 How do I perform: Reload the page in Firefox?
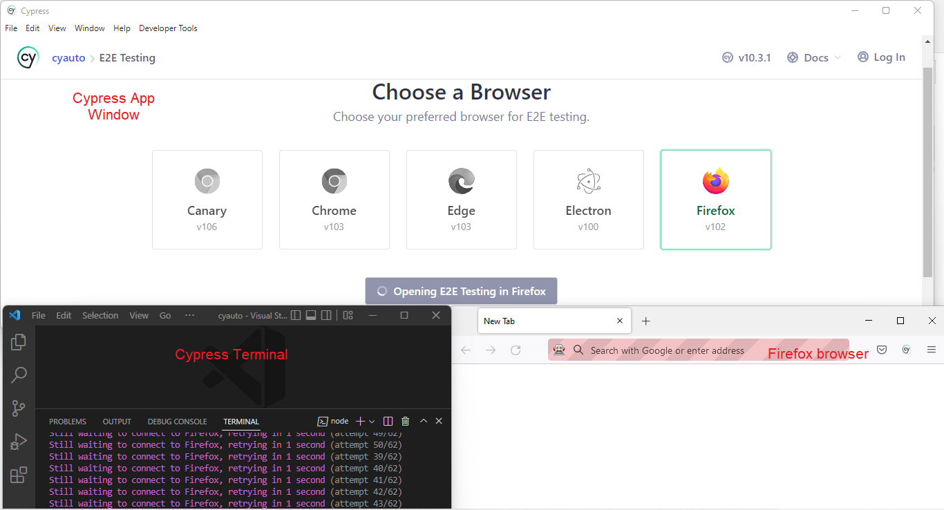[516, 350]
